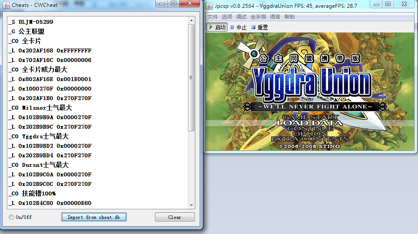Toggle the On/Off radio button
The height and width of the screenshot is (234, 418).
(11, 217)
